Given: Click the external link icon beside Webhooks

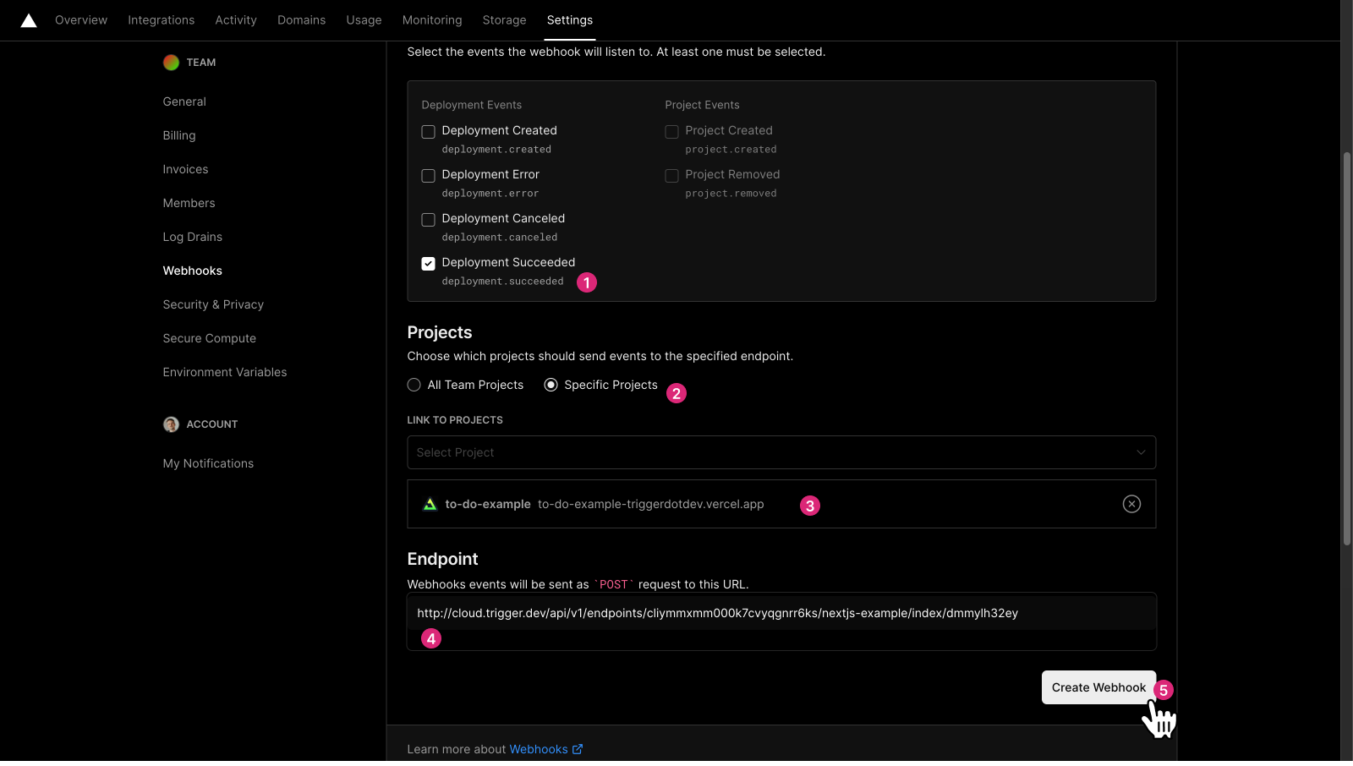Looking at the screenshot, I should pyautogui.click(x=578, y=749).
